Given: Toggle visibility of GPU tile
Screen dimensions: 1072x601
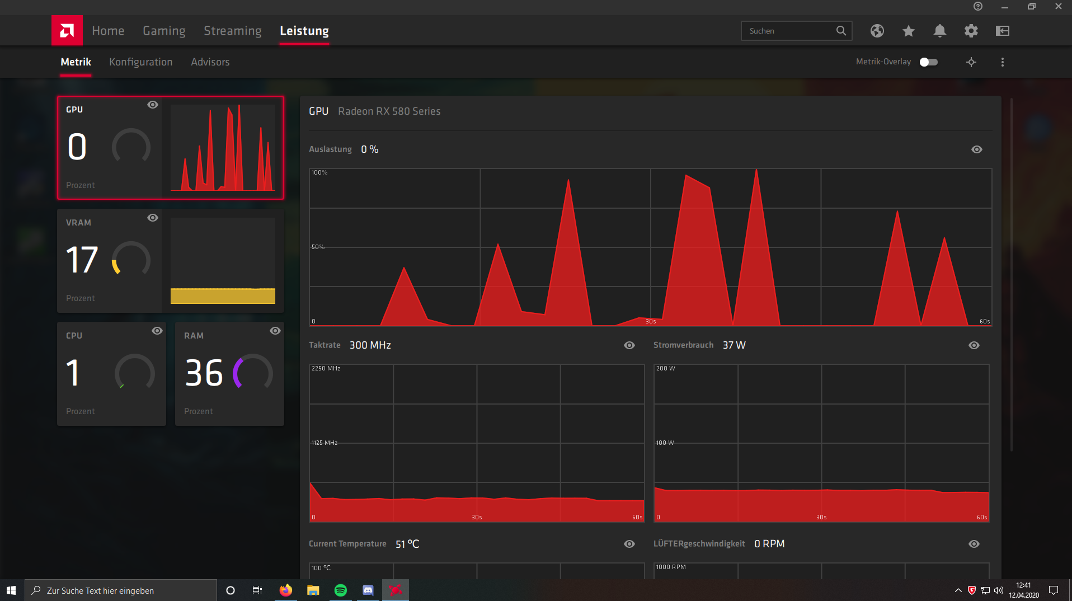Looking at the screenshot, I should [x=153, y=105].
